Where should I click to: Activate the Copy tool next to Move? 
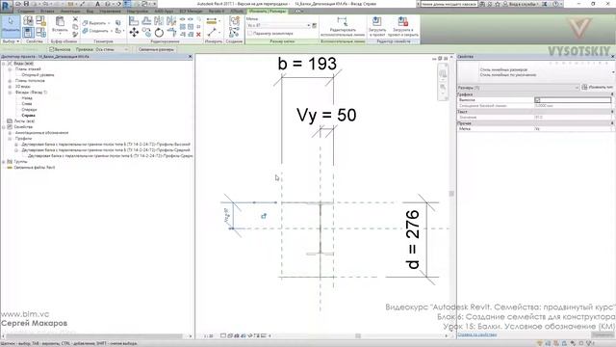(146, 33)
